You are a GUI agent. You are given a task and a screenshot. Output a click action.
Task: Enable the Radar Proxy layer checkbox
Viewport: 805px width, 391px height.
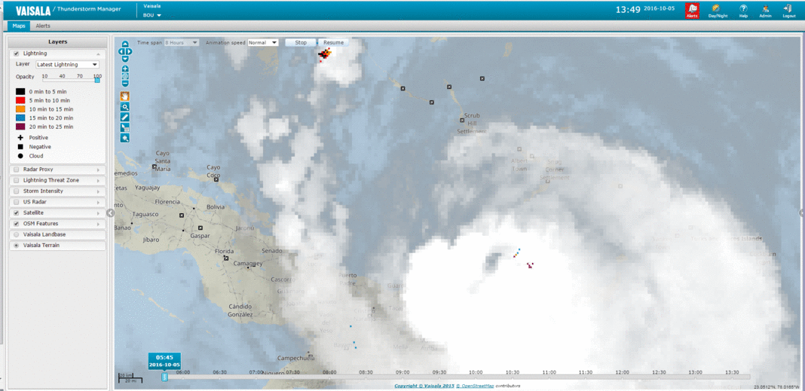pos(17,170)
